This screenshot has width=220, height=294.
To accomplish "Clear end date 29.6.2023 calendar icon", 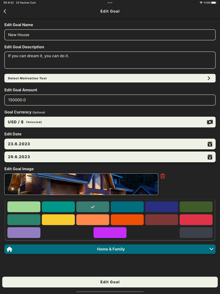I will 210,157.
